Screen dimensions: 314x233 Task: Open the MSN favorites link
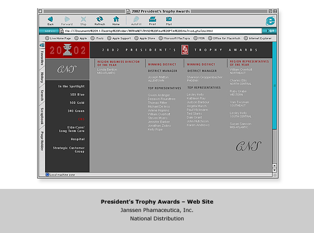(x=199, y=38)
